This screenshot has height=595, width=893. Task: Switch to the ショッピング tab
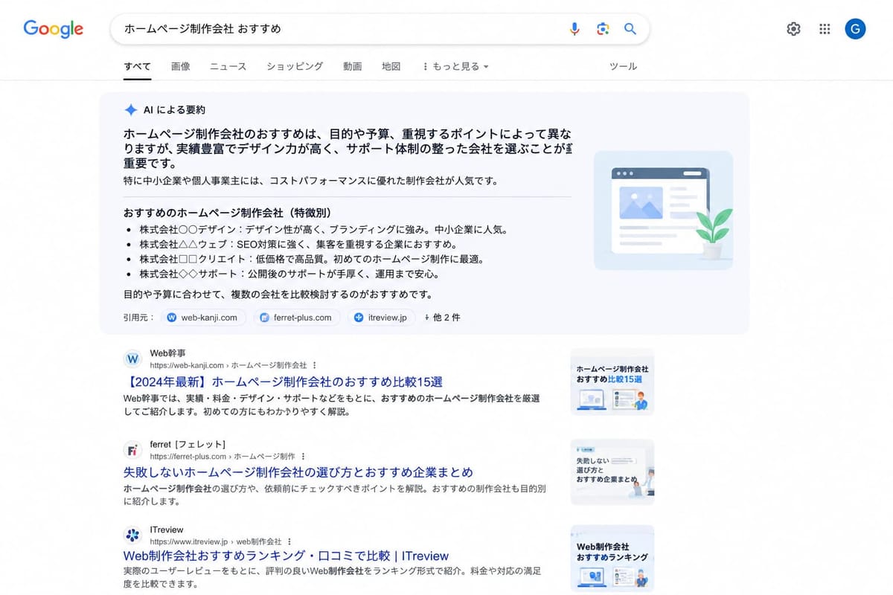[x=295, y=66]
